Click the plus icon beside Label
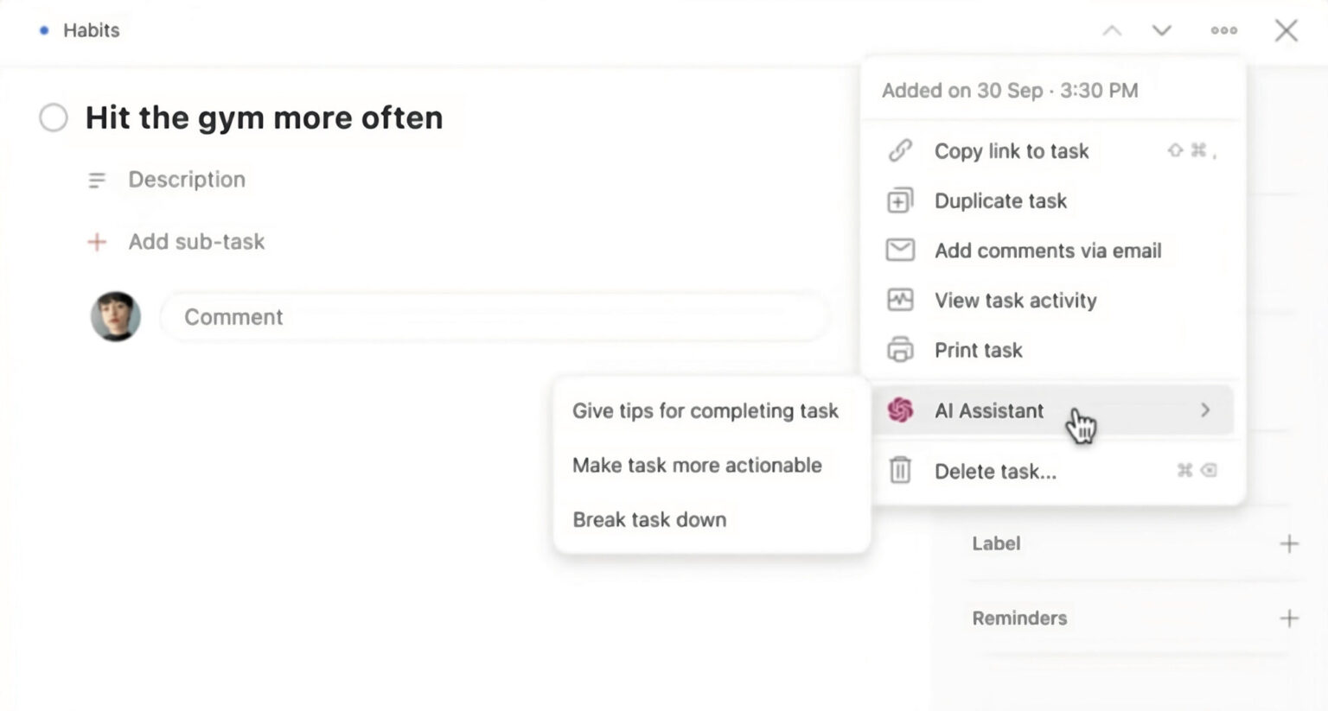 [x=1289, y=543]
